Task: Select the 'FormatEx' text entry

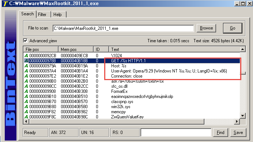Action: [119, 91]
